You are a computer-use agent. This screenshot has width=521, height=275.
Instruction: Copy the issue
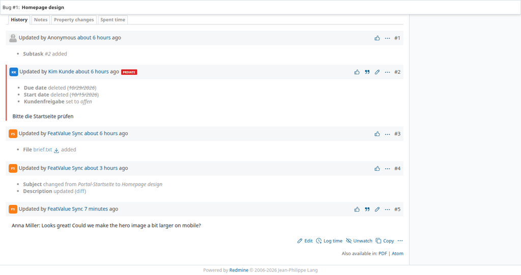[x=385, y=241]
